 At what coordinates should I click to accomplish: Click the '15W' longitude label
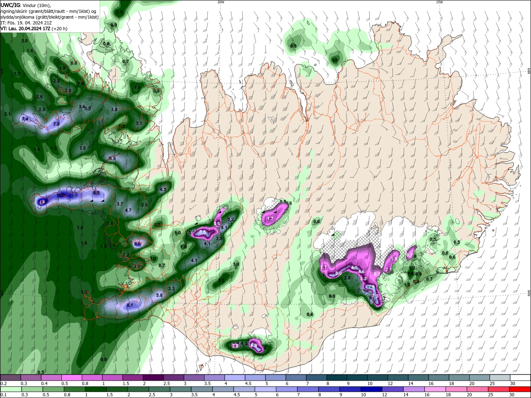point(439,2)
